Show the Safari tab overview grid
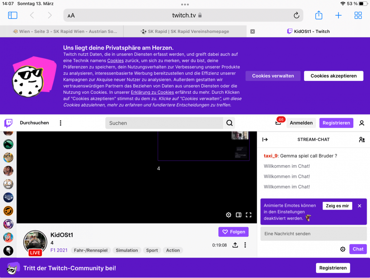The image size is (370, 278). (x=358, y=15)
